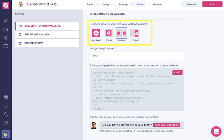Viewport: 224px width, 140px height.
Task: Click the Preview button
Action: pyautogui.click(x=191, y=4)
